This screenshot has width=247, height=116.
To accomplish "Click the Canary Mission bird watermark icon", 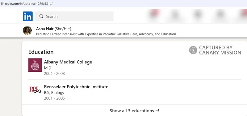I will click(193, 50).
